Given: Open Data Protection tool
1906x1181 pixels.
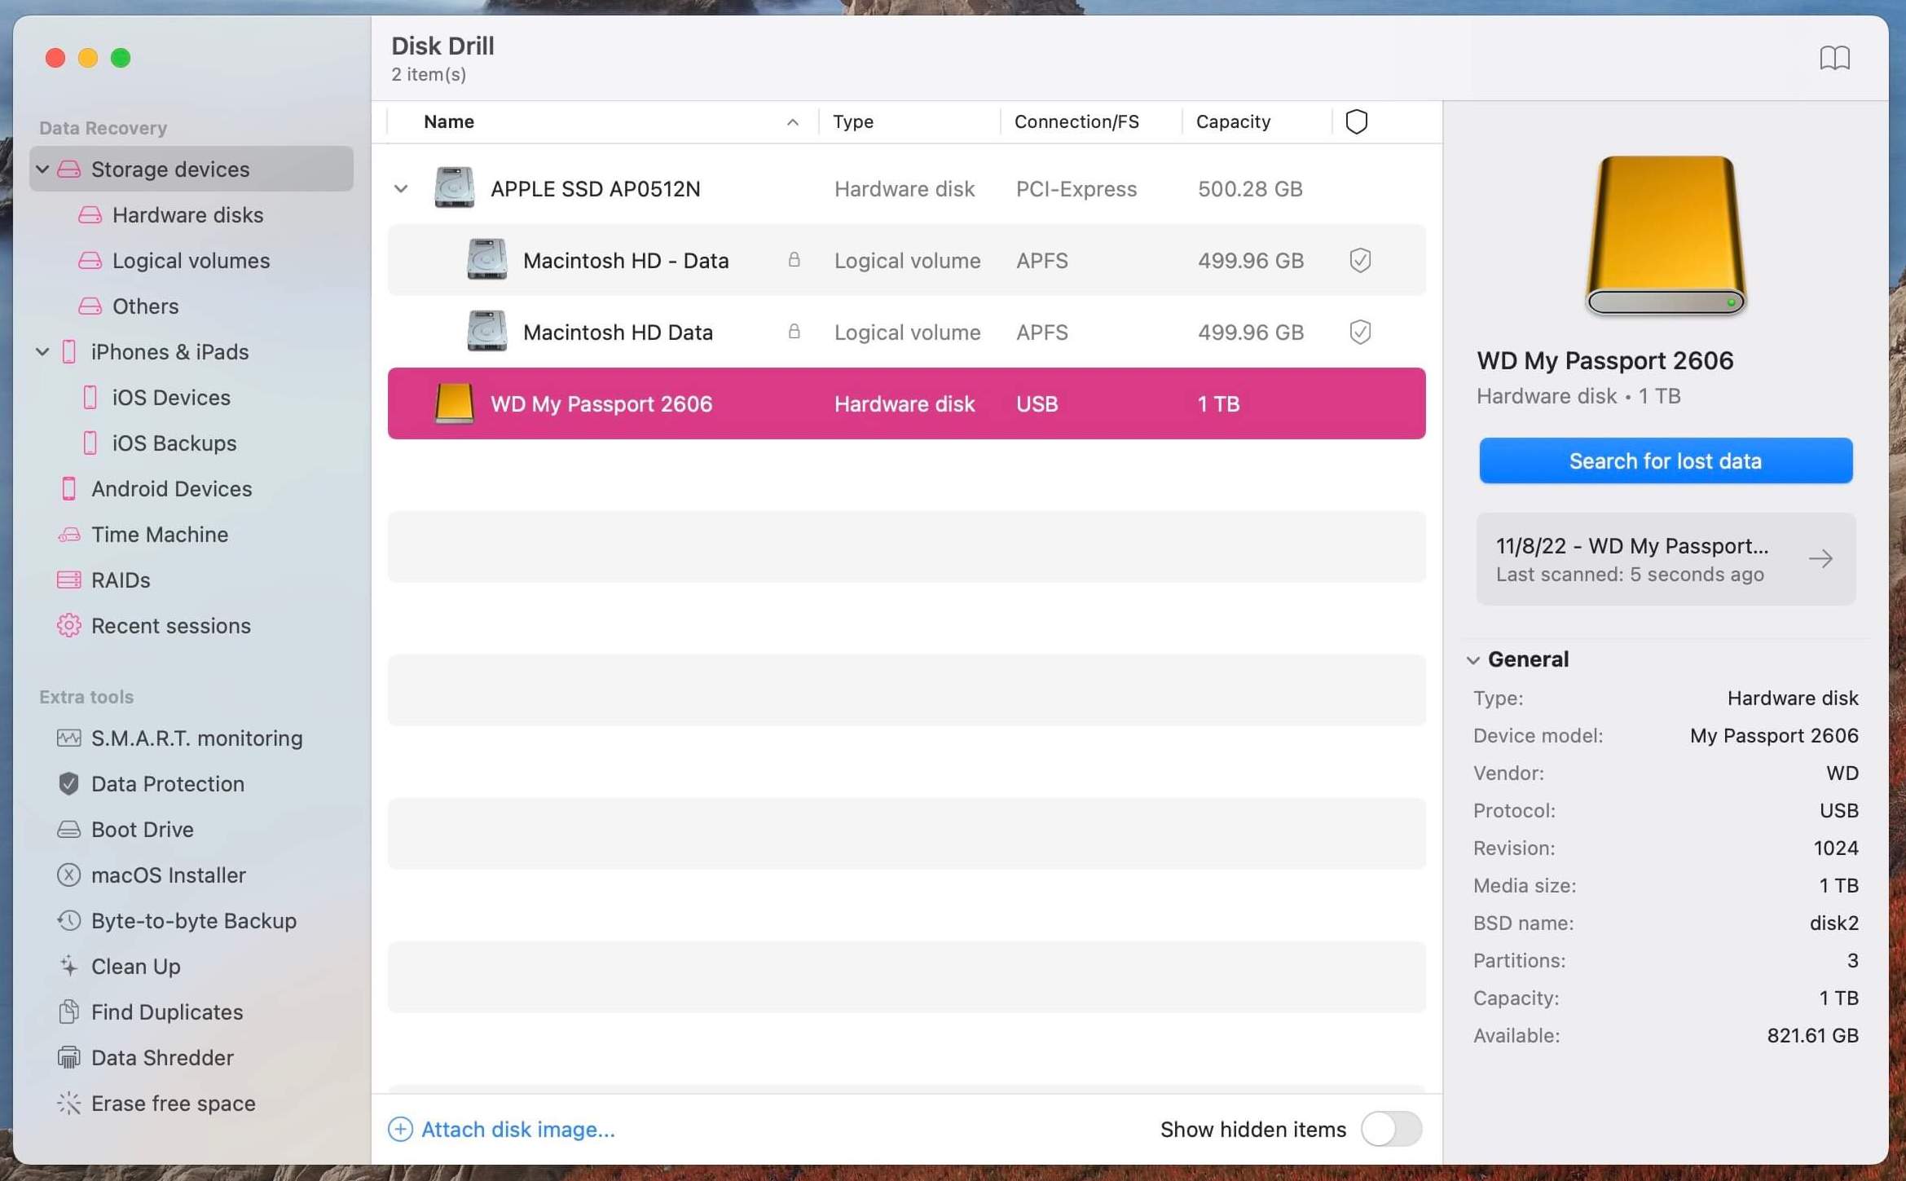Looking at the screenshot, I should 151,783.
